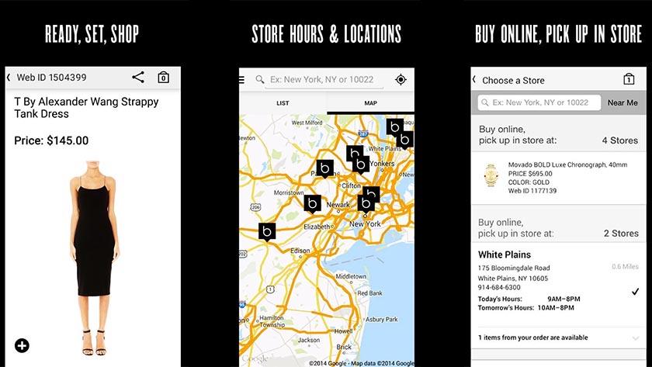652x367 pixels.
Task: Select store pin near Newark on map
Action: (x=312, y=204)
